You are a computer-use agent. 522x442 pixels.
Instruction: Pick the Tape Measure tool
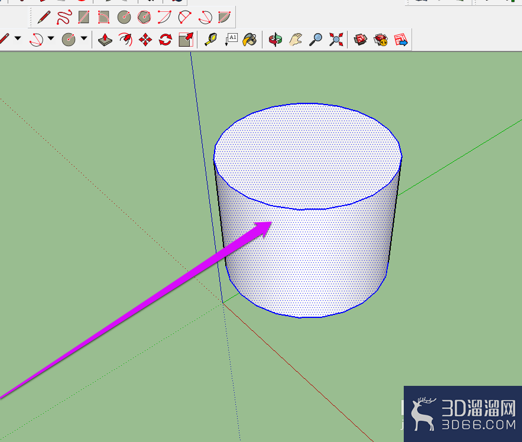point(210,40)
